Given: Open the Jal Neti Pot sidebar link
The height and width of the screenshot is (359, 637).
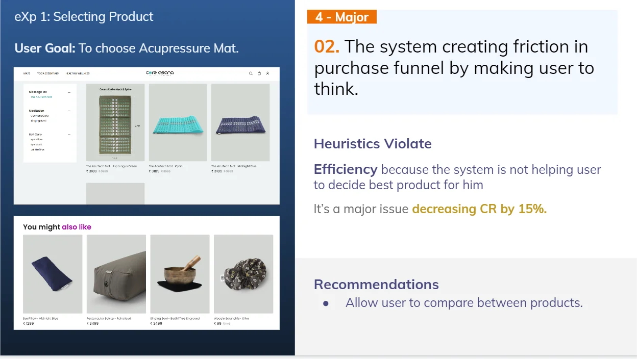Looking at the screenshot, I should pos(37,149).
